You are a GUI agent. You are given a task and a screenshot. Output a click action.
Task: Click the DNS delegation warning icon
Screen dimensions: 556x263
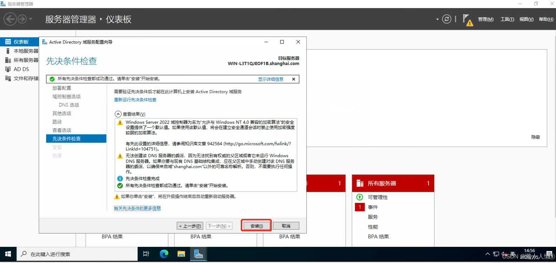(x=120, y=156)
